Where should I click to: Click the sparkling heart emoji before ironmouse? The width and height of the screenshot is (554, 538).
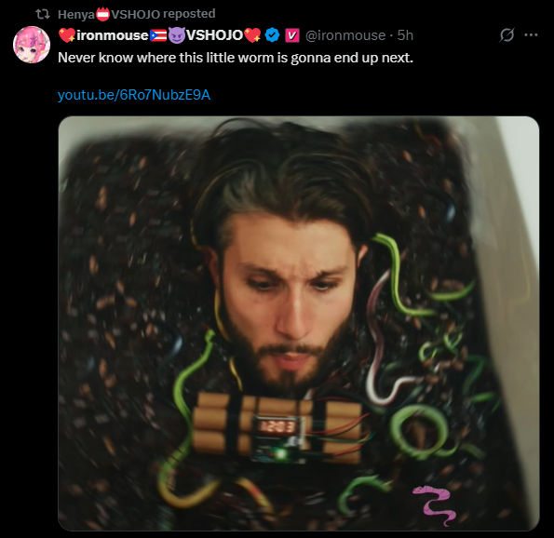(67, 35)
